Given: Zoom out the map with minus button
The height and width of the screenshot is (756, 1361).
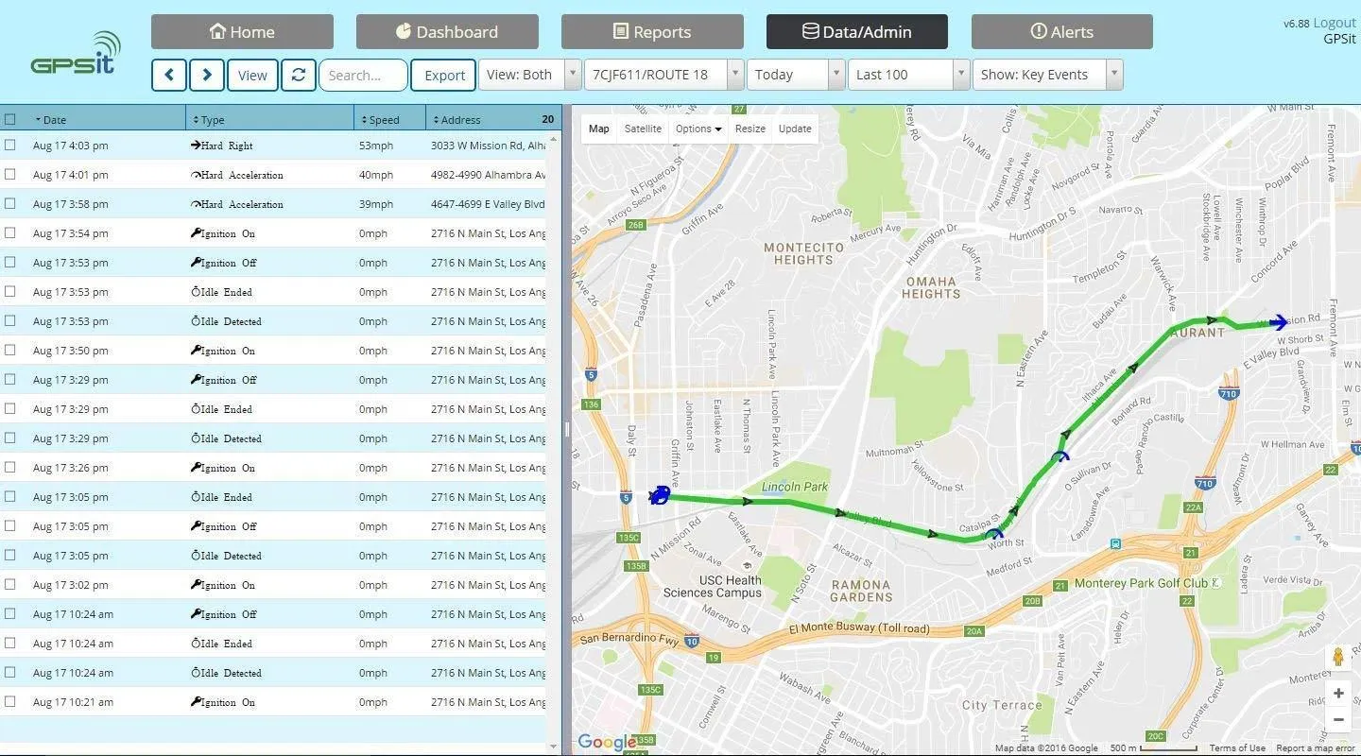Looking at the screenshot, I should click(1338, 719).
